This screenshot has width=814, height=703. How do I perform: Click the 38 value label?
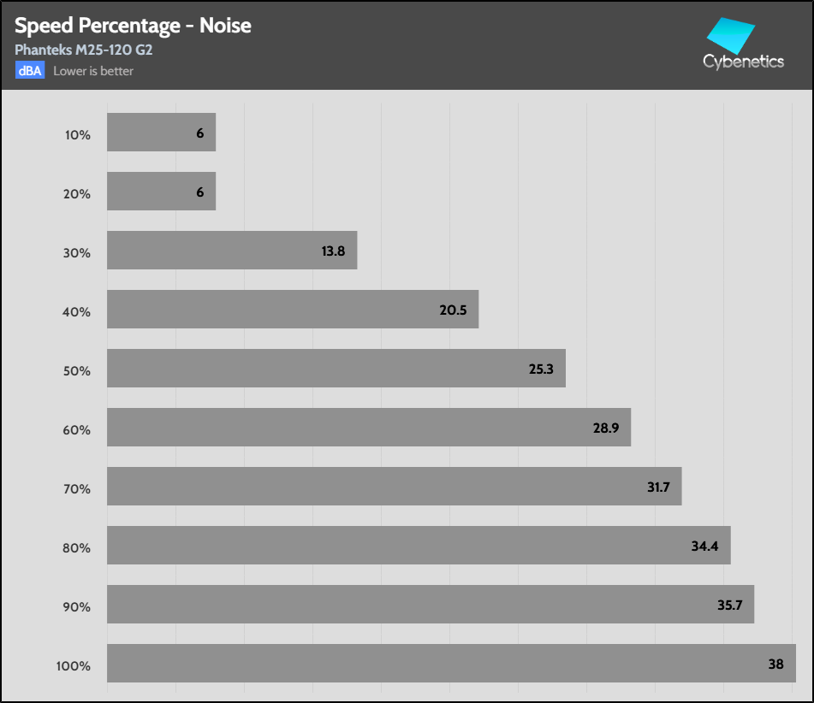point(775,664)
